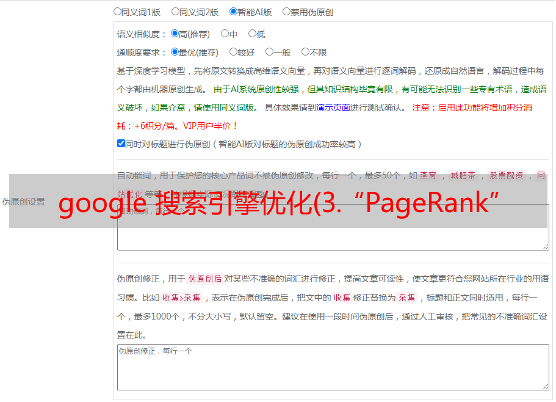The image size is (556, 402).
Task: Click the 通顺度要求 label
Action: [142, 53]
